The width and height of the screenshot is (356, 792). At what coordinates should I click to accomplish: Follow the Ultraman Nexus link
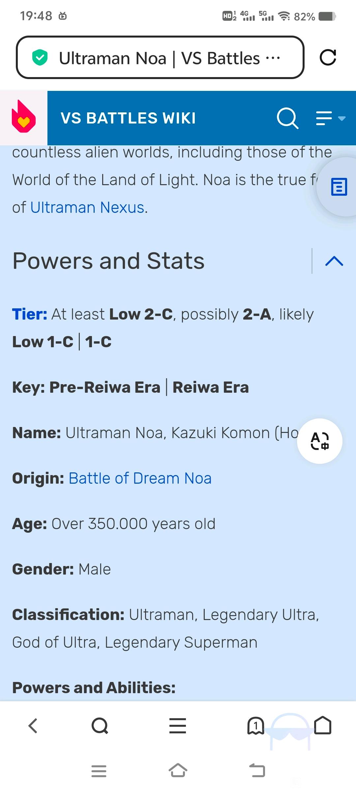(x=87, y=208)
